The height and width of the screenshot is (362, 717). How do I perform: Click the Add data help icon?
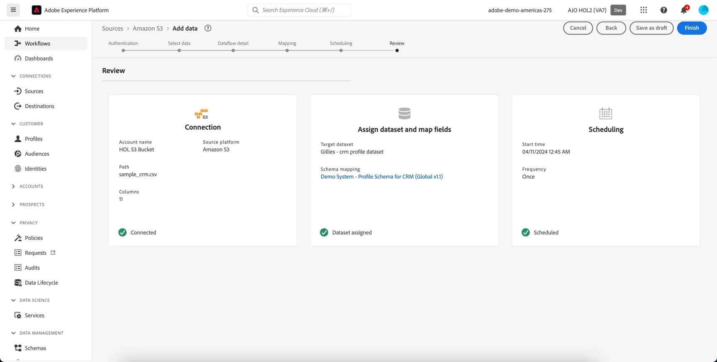click(x=208, y=28)
